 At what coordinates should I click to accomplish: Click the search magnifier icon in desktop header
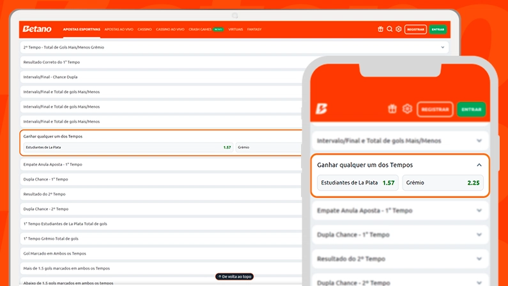click(389, 29)
